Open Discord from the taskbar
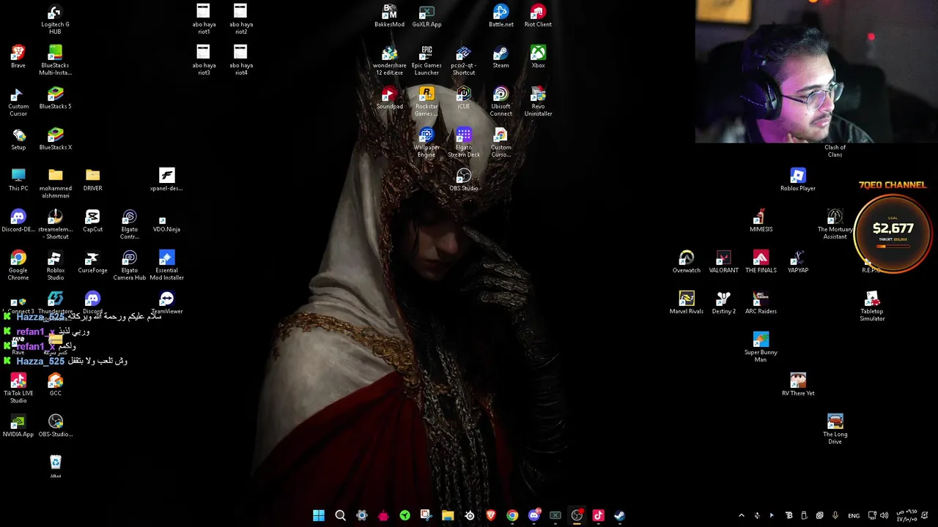Viewport: 938px width, 527px height. [533, 515]
